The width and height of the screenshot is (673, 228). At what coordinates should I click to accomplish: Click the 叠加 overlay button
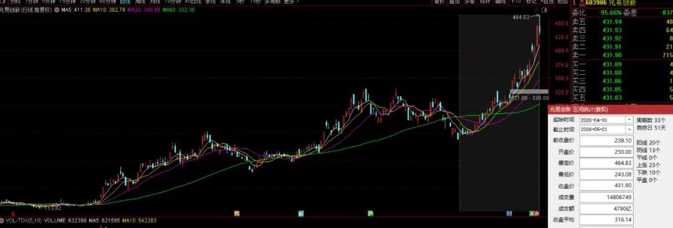454,2
